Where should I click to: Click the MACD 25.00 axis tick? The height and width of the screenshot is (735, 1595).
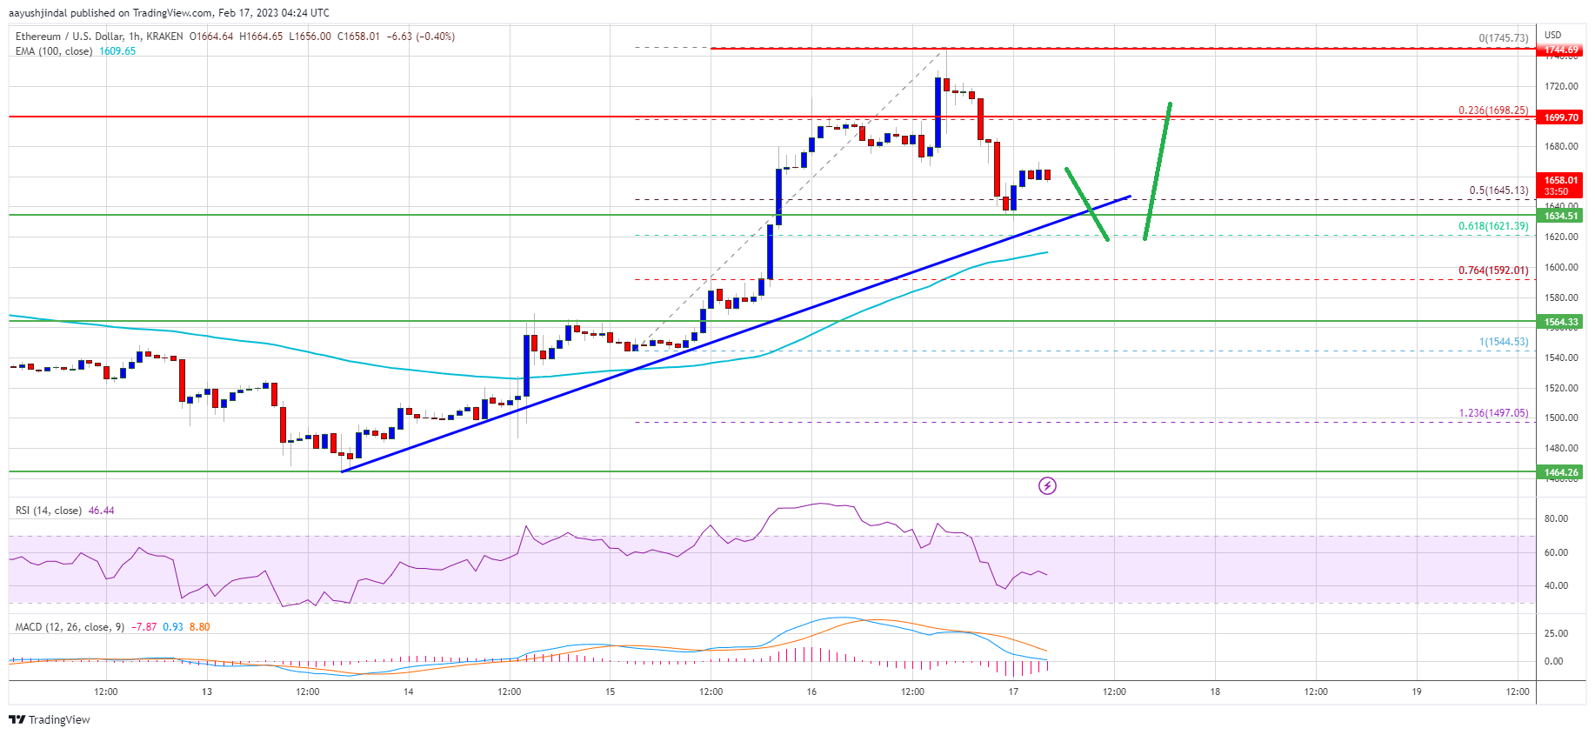click(1556, 634)
